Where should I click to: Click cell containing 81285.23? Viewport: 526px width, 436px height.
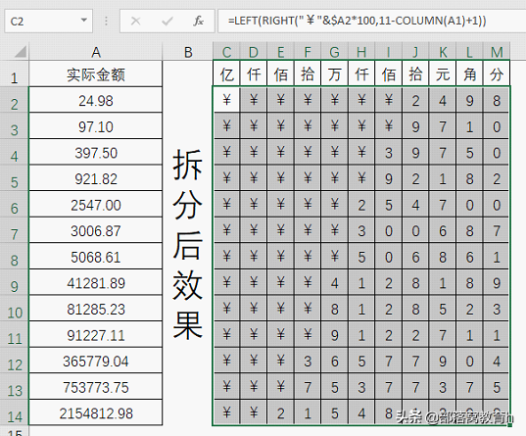point(96,309)
